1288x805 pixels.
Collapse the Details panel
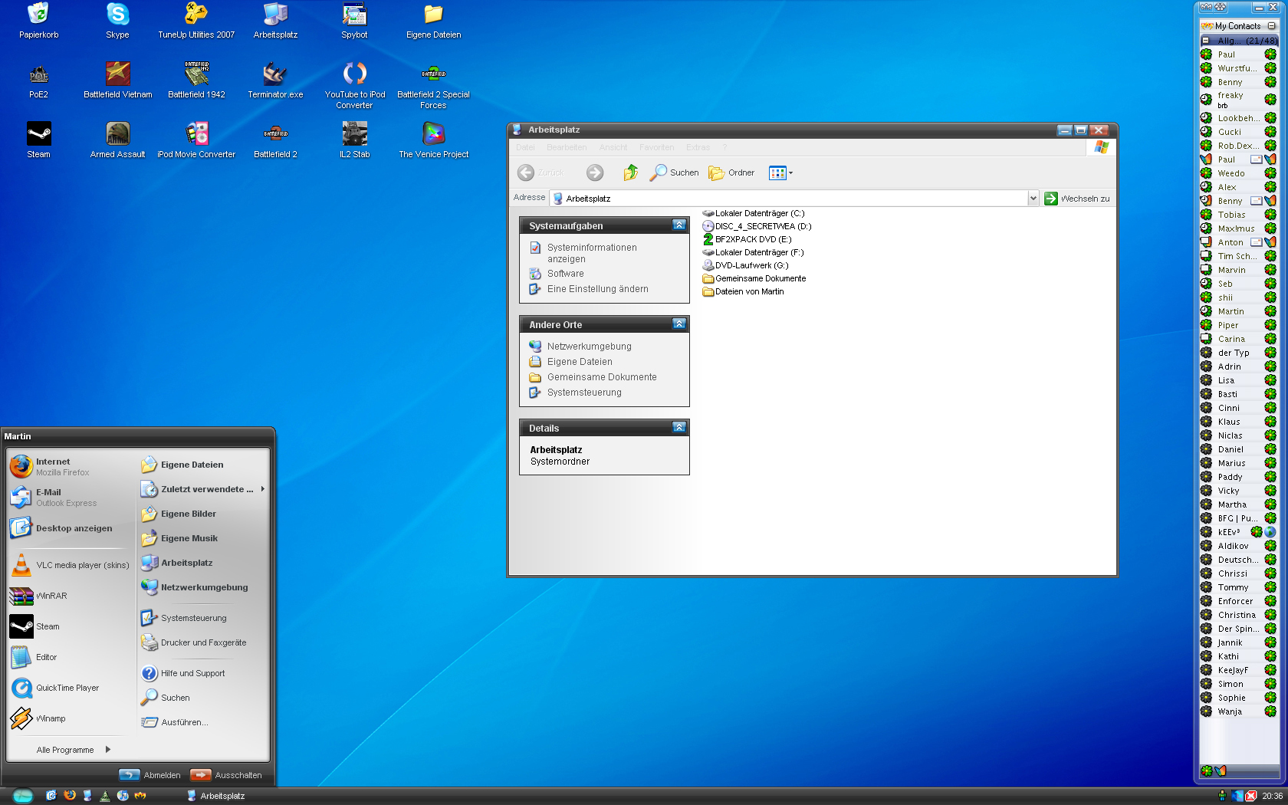(678, 427)
